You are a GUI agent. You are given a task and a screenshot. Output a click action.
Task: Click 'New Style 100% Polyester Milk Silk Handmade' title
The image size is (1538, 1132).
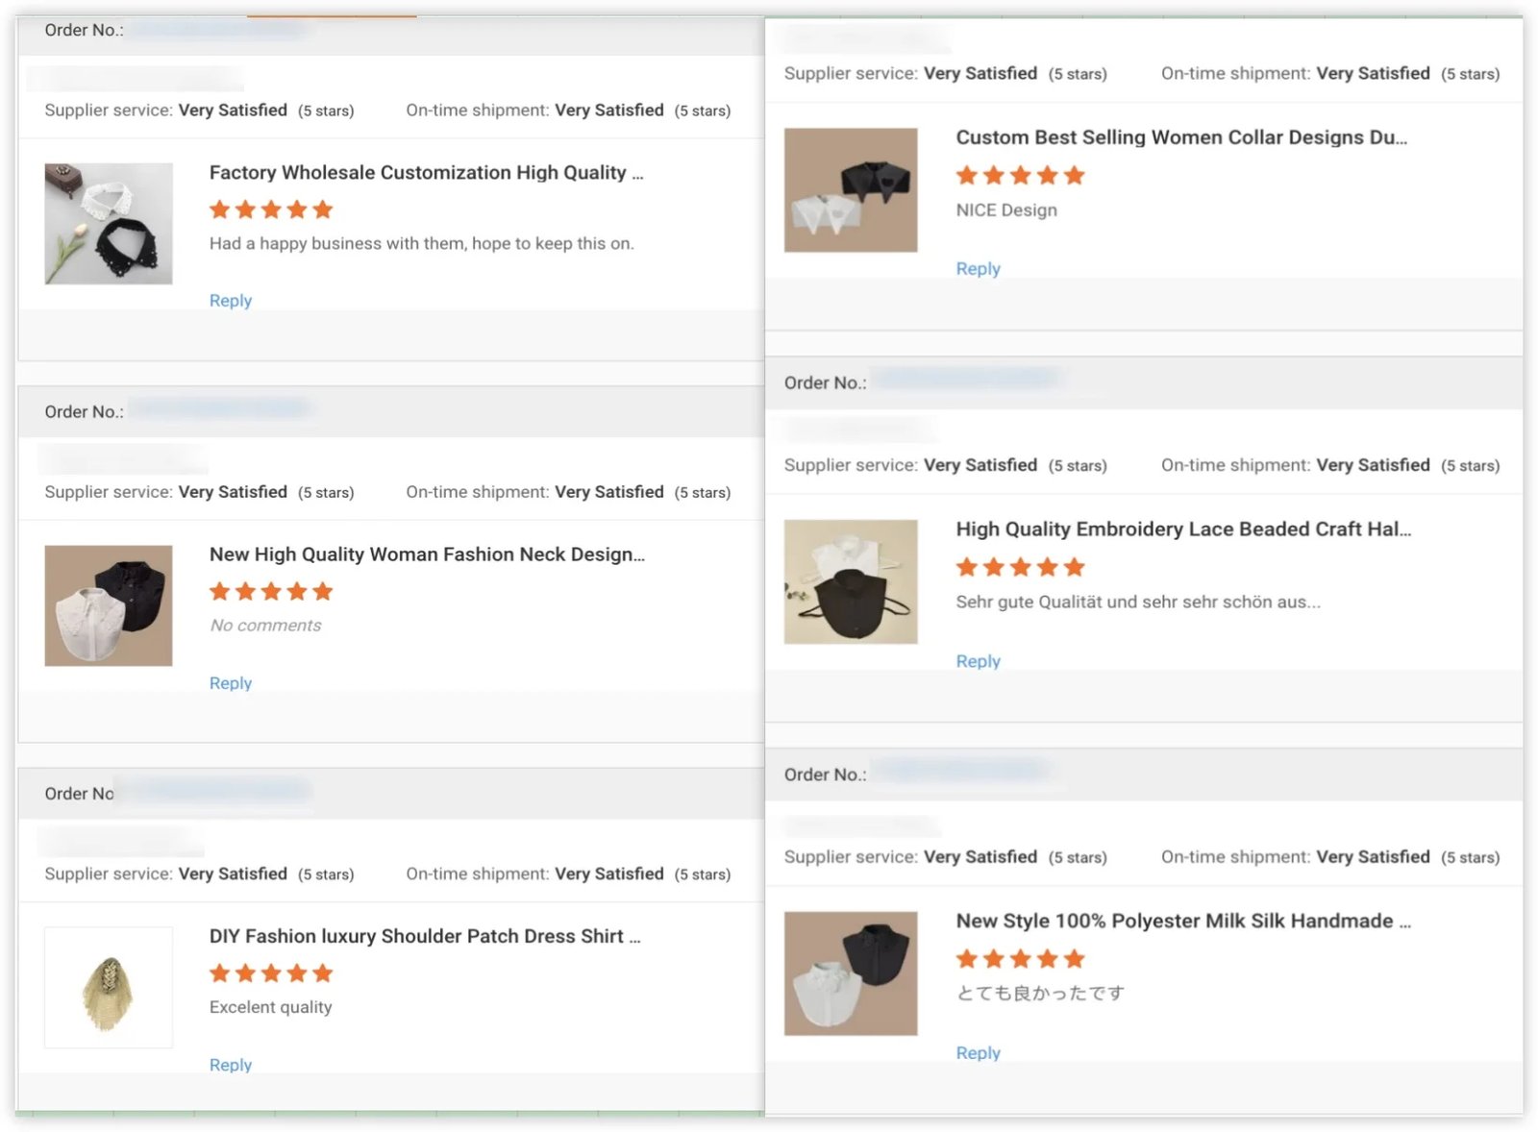1183,921
